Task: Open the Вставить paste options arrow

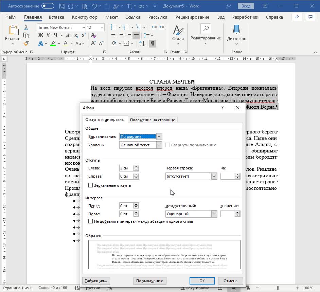Action: tap(13, 44)
